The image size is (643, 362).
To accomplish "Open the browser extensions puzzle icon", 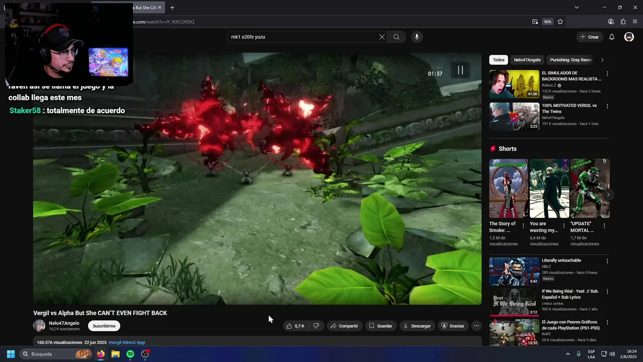I will click(x=623, y=22).
